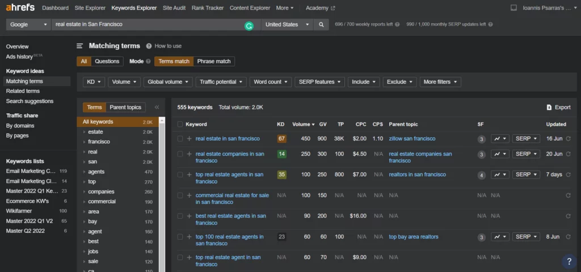This screenshot has width=581, height=272.
Task: Add 'top real estate agents in san francisco' plus
Action: [x=190, y=175]
